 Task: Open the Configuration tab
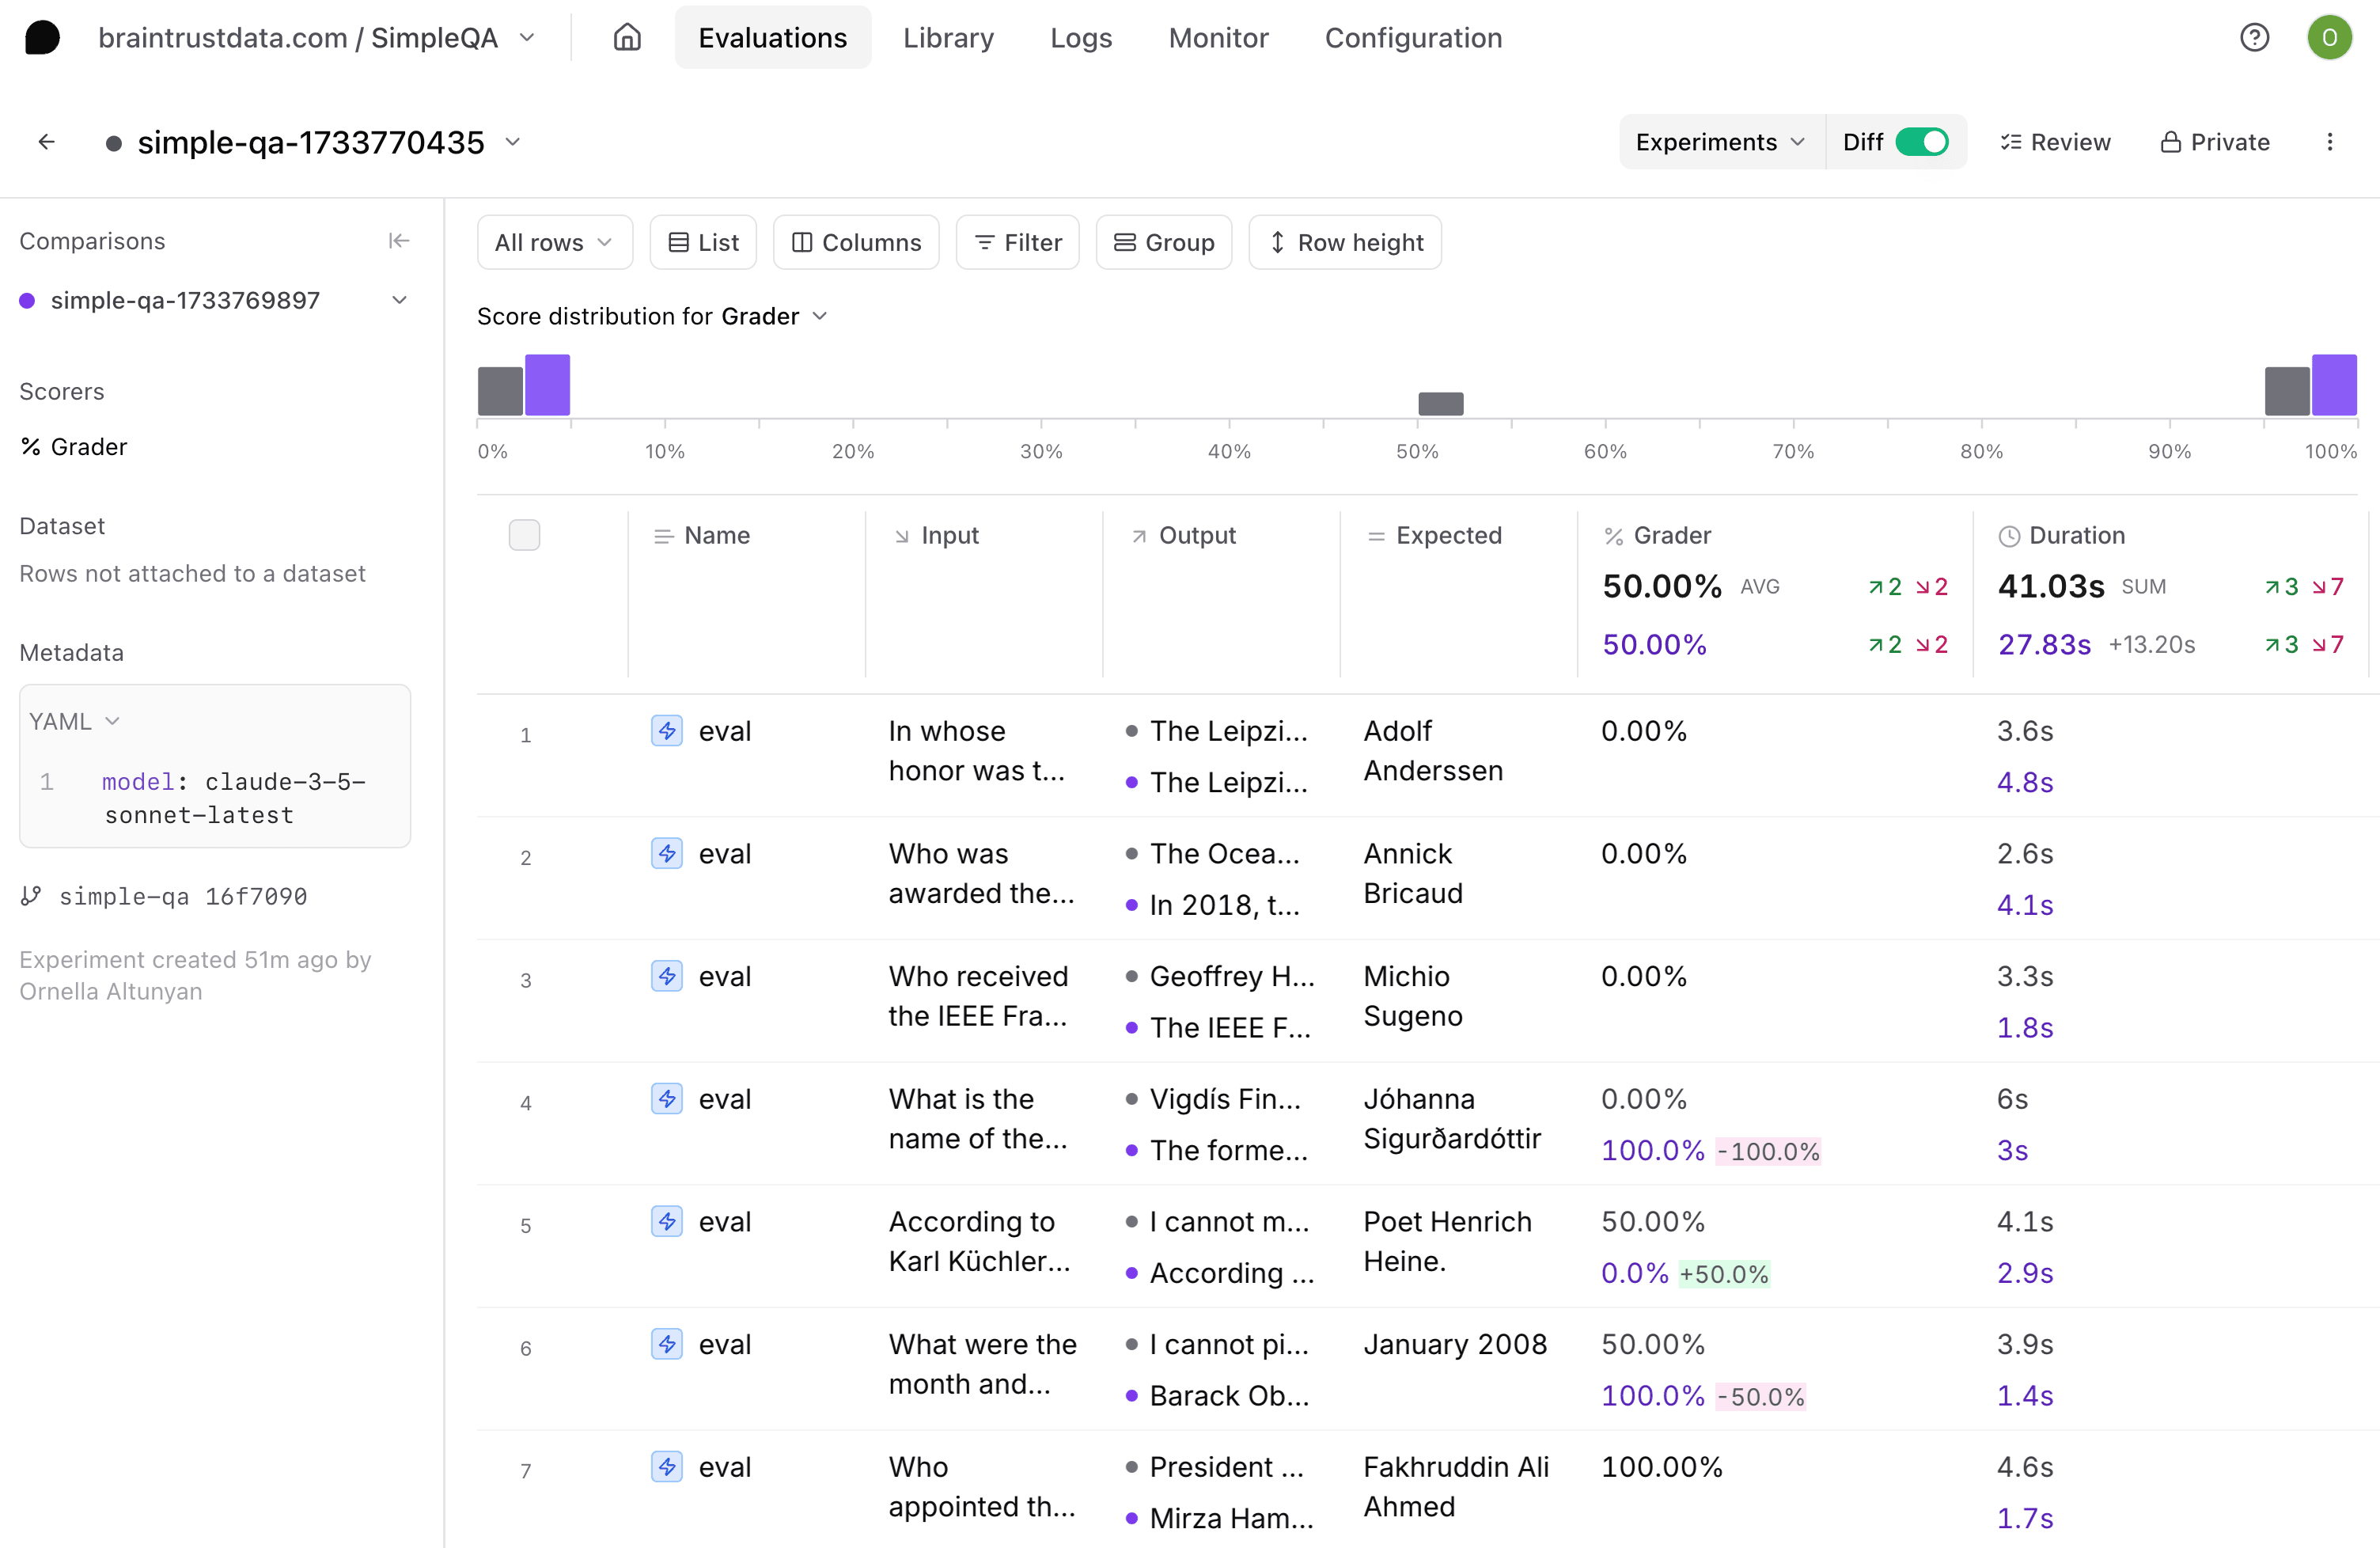pos(1412,37)
